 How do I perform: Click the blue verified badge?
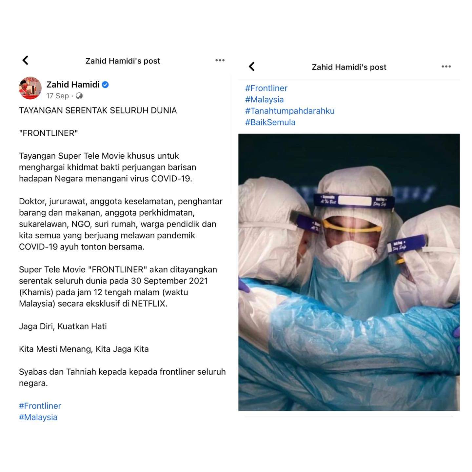(105, 85)
